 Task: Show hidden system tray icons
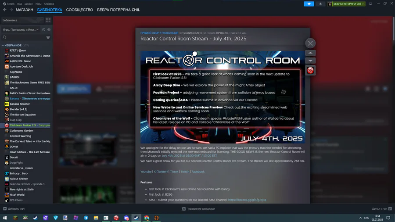[360, 218]
